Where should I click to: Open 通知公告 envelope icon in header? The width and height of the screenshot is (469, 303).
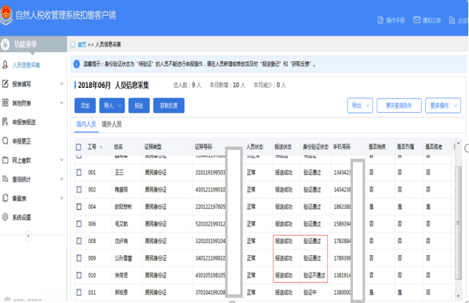(416, 20)
